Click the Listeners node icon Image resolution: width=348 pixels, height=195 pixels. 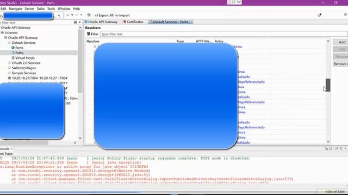pyautogui.click(x=2, y=32)
